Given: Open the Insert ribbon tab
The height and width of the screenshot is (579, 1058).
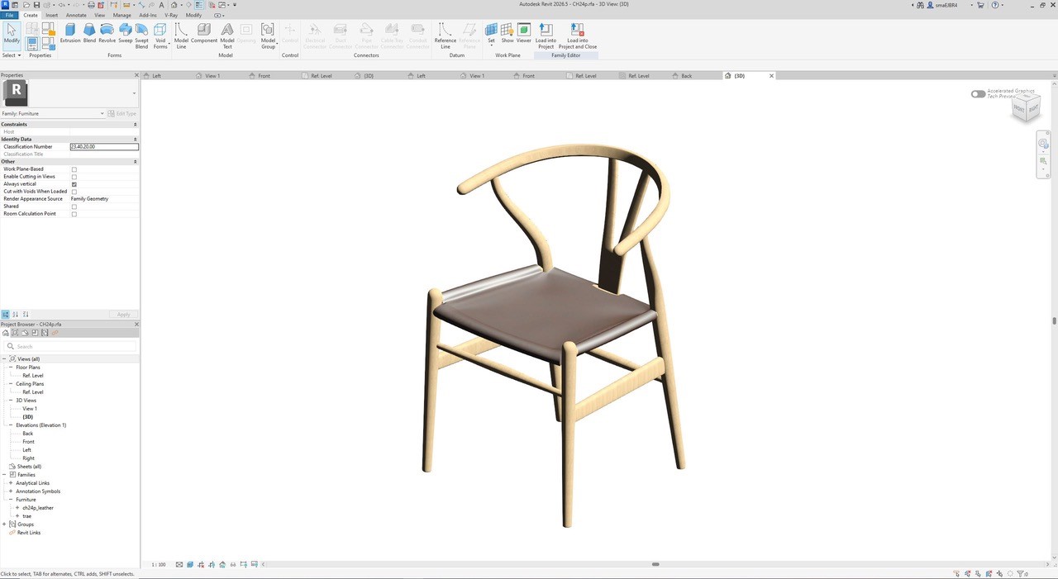Looking at the screenshot, I should [52, 15].
